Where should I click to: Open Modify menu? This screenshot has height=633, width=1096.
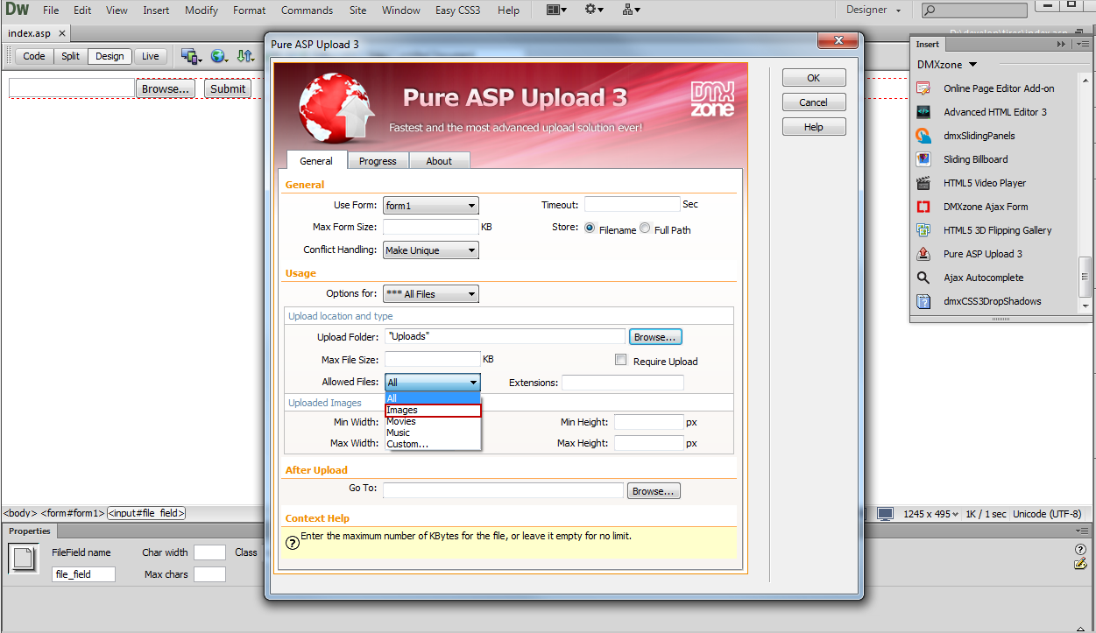pyautogui.click(x=202, y=10)
